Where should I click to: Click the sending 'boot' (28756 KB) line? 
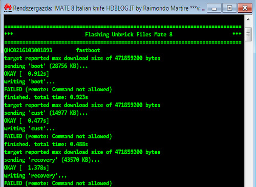46,66
